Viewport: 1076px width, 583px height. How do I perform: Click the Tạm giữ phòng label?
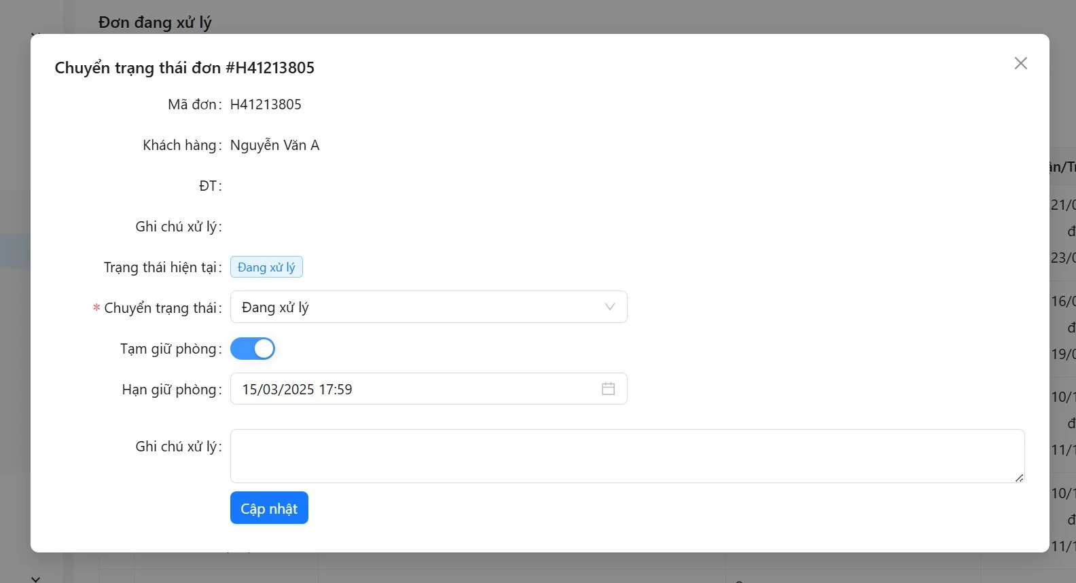[168, 349]
